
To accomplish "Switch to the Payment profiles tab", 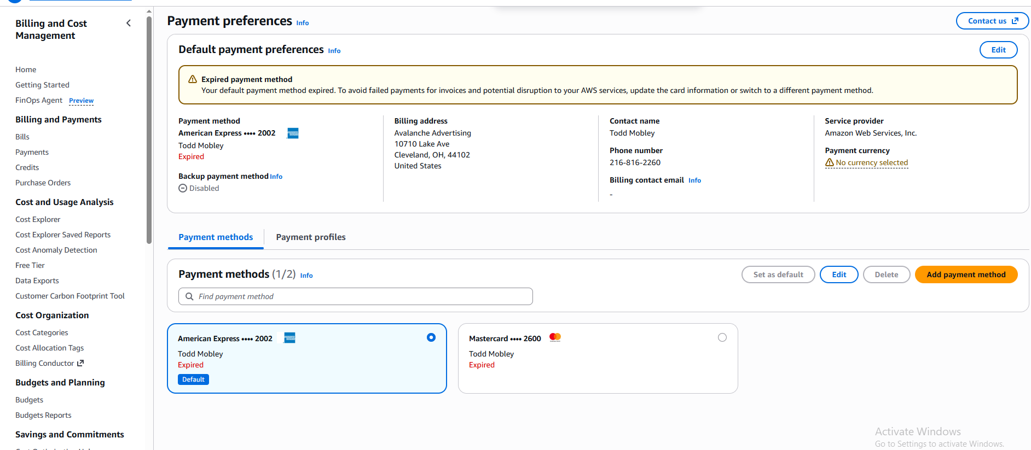I will click(x=311, y=237).
